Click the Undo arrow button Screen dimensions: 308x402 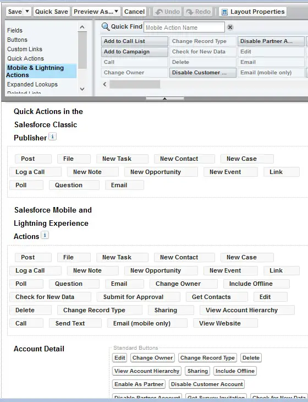click(167, 12)
